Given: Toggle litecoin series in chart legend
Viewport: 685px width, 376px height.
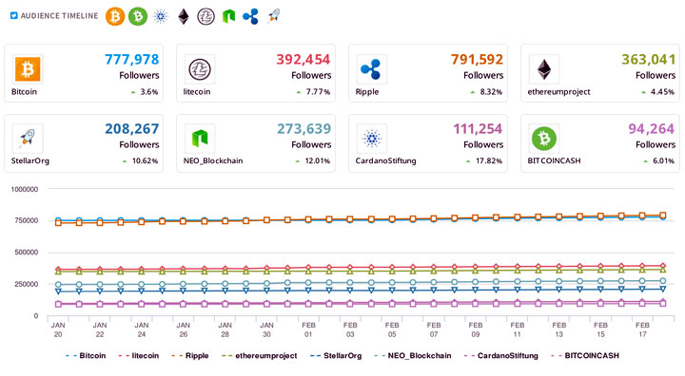Looking at the screenshot, I should 139,355.
